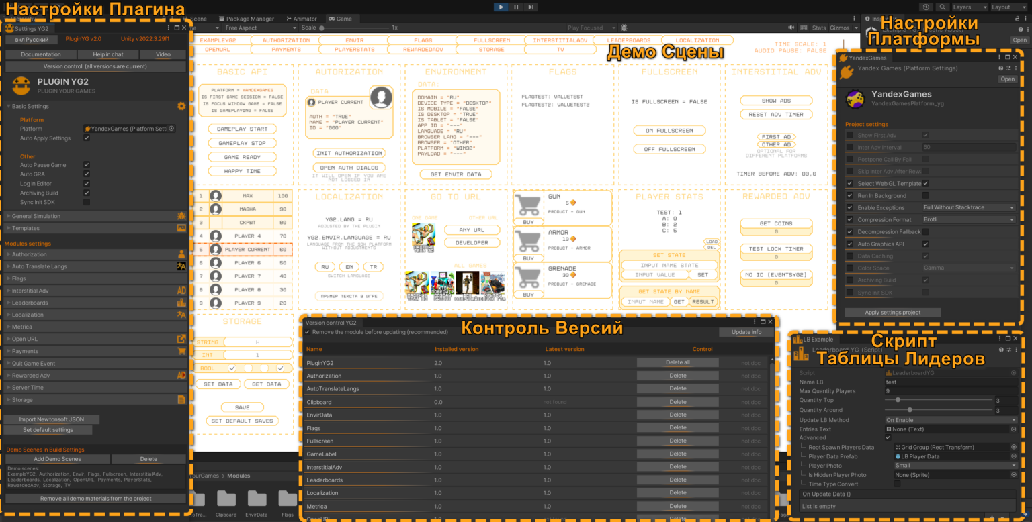This screenshot has height=522, width=1032.
Task: Toggle the Time Type Convert checkbox
Action: pyautogui.click(x=898, y=484)
